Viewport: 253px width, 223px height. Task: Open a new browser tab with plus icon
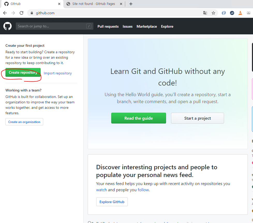131,4
